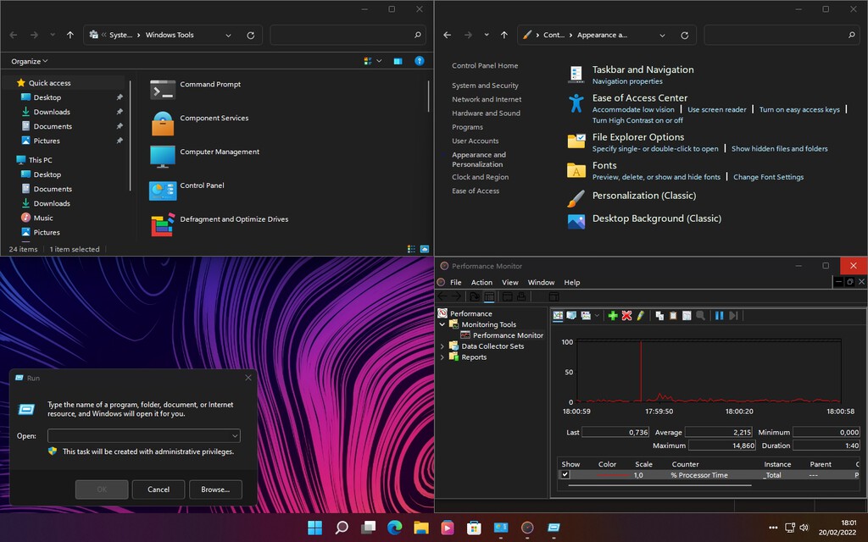Open the Organize dropdown in Windows Tools

tap(28, 60)
